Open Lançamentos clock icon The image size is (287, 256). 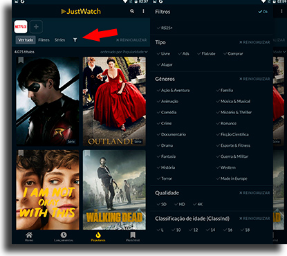coord(64,235)
